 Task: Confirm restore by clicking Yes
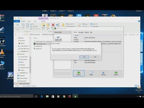pos(84,57)
